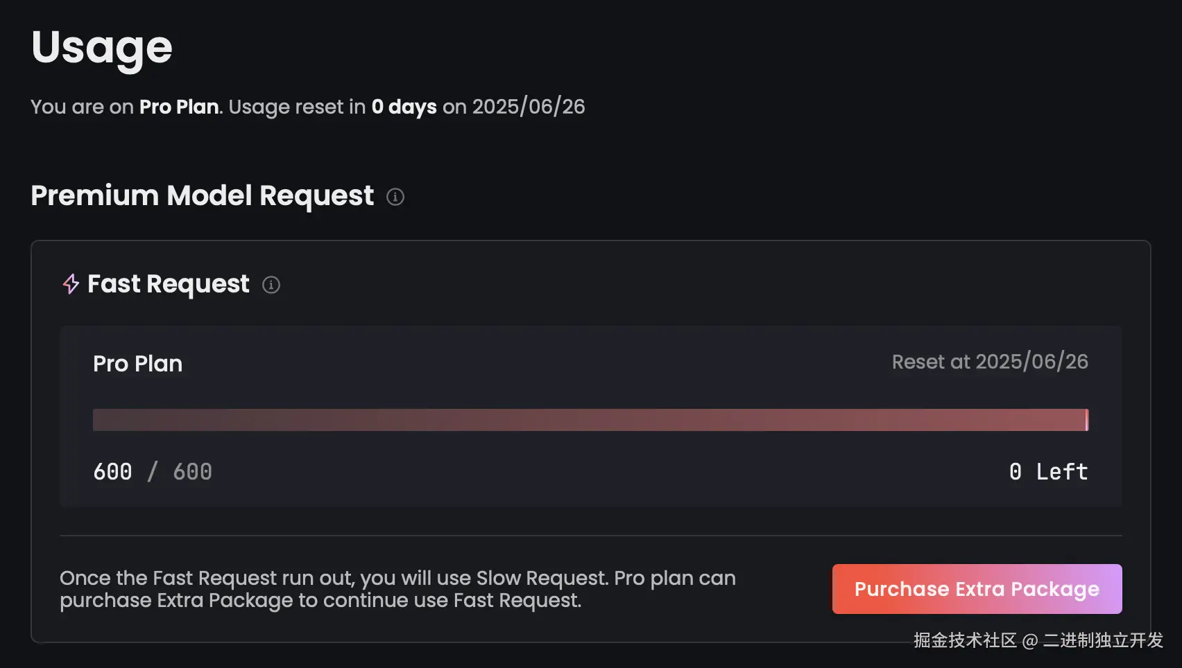1182x668 pixels.
Task: Click the bright end marker of the usage bar
Action: point(1086,420)
